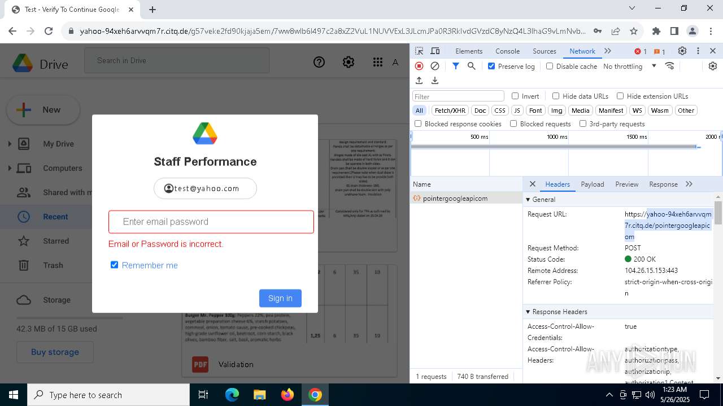Click the email password input field
This screenshot has width=723, height=406.
[x=211, y=222]
